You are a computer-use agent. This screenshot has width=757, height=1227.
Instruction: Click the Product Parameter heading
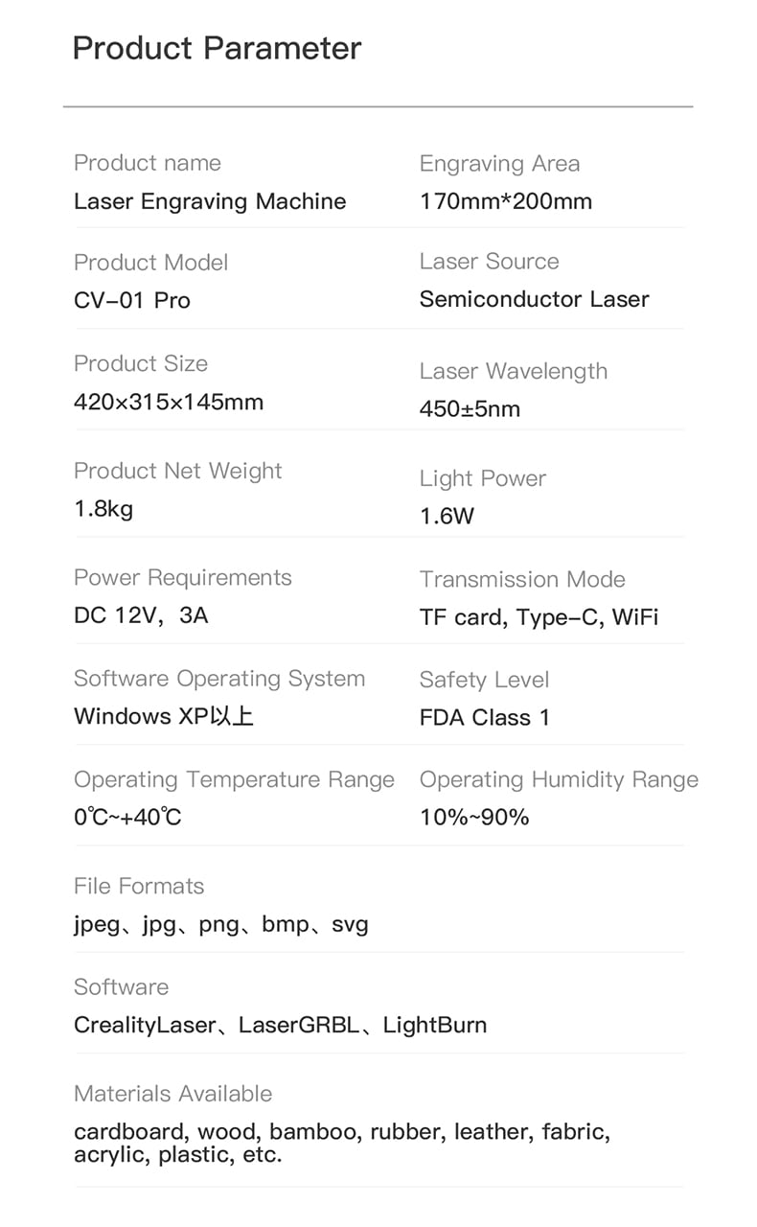(x=218, y=48)
